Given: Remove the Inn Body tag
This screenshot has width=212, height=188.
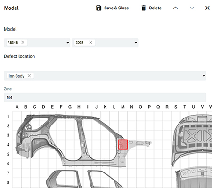Looking at the screenshot, I should pos(29,76).
